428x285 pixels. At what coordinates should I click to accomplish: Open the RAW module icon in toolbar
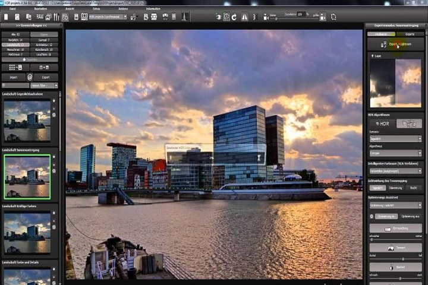(40, 17)
